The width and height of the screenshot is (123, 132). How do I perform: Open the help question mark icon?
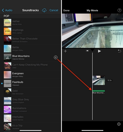click(x=119, y=10)
